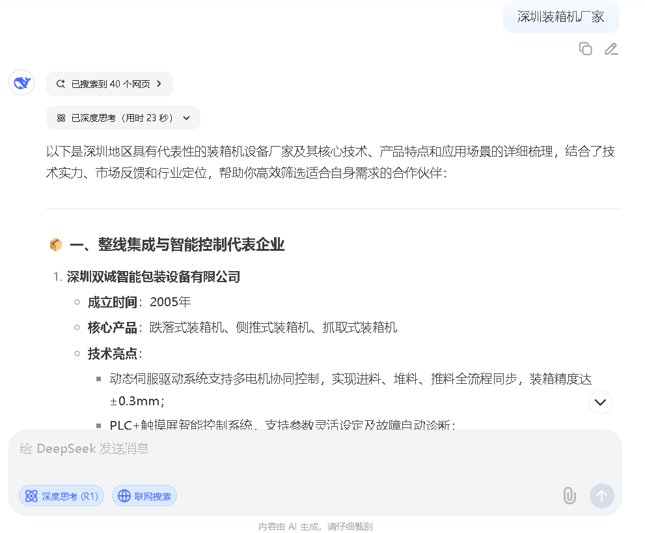Toggle the 联网搜索 web search option
This screenshot has width=645, height=533.
(144, 496)
